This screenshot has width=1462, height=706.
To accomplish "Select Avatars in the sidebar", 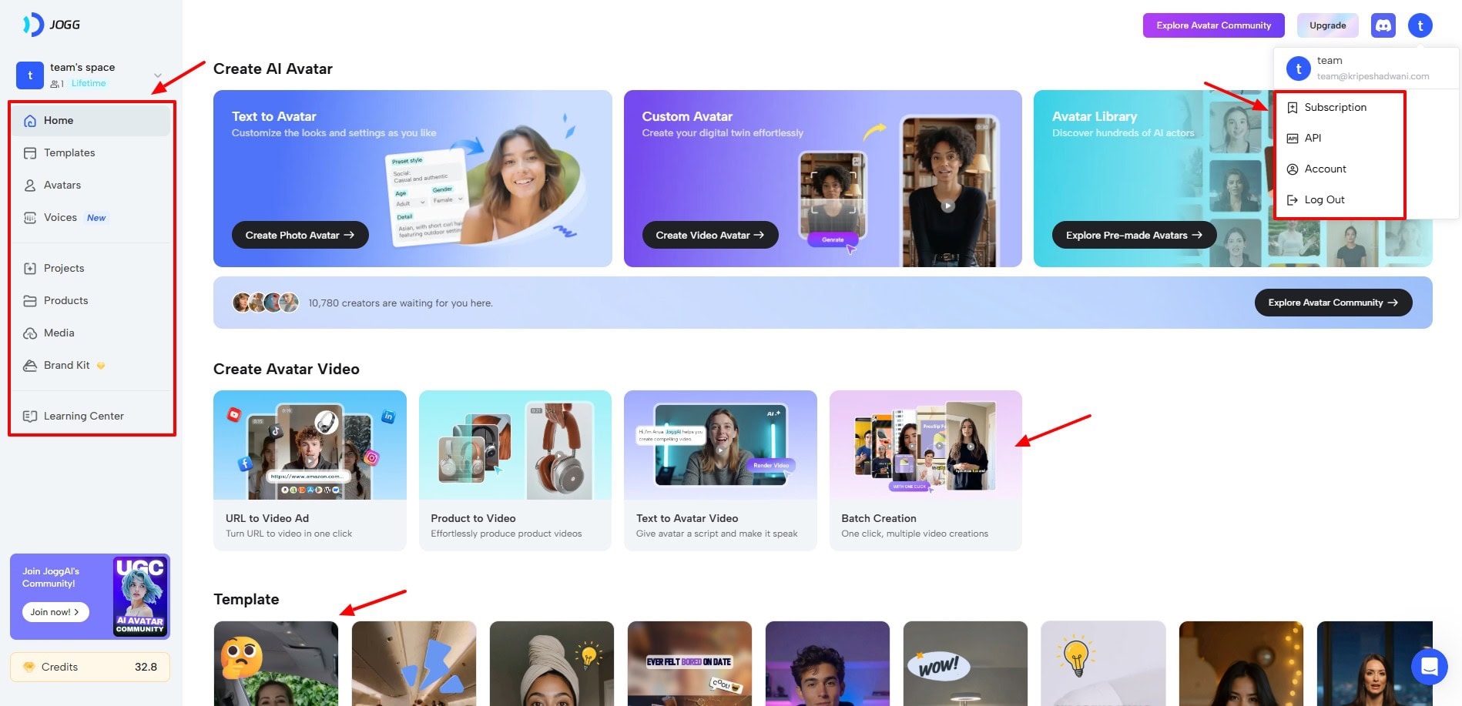I will 92,186.
